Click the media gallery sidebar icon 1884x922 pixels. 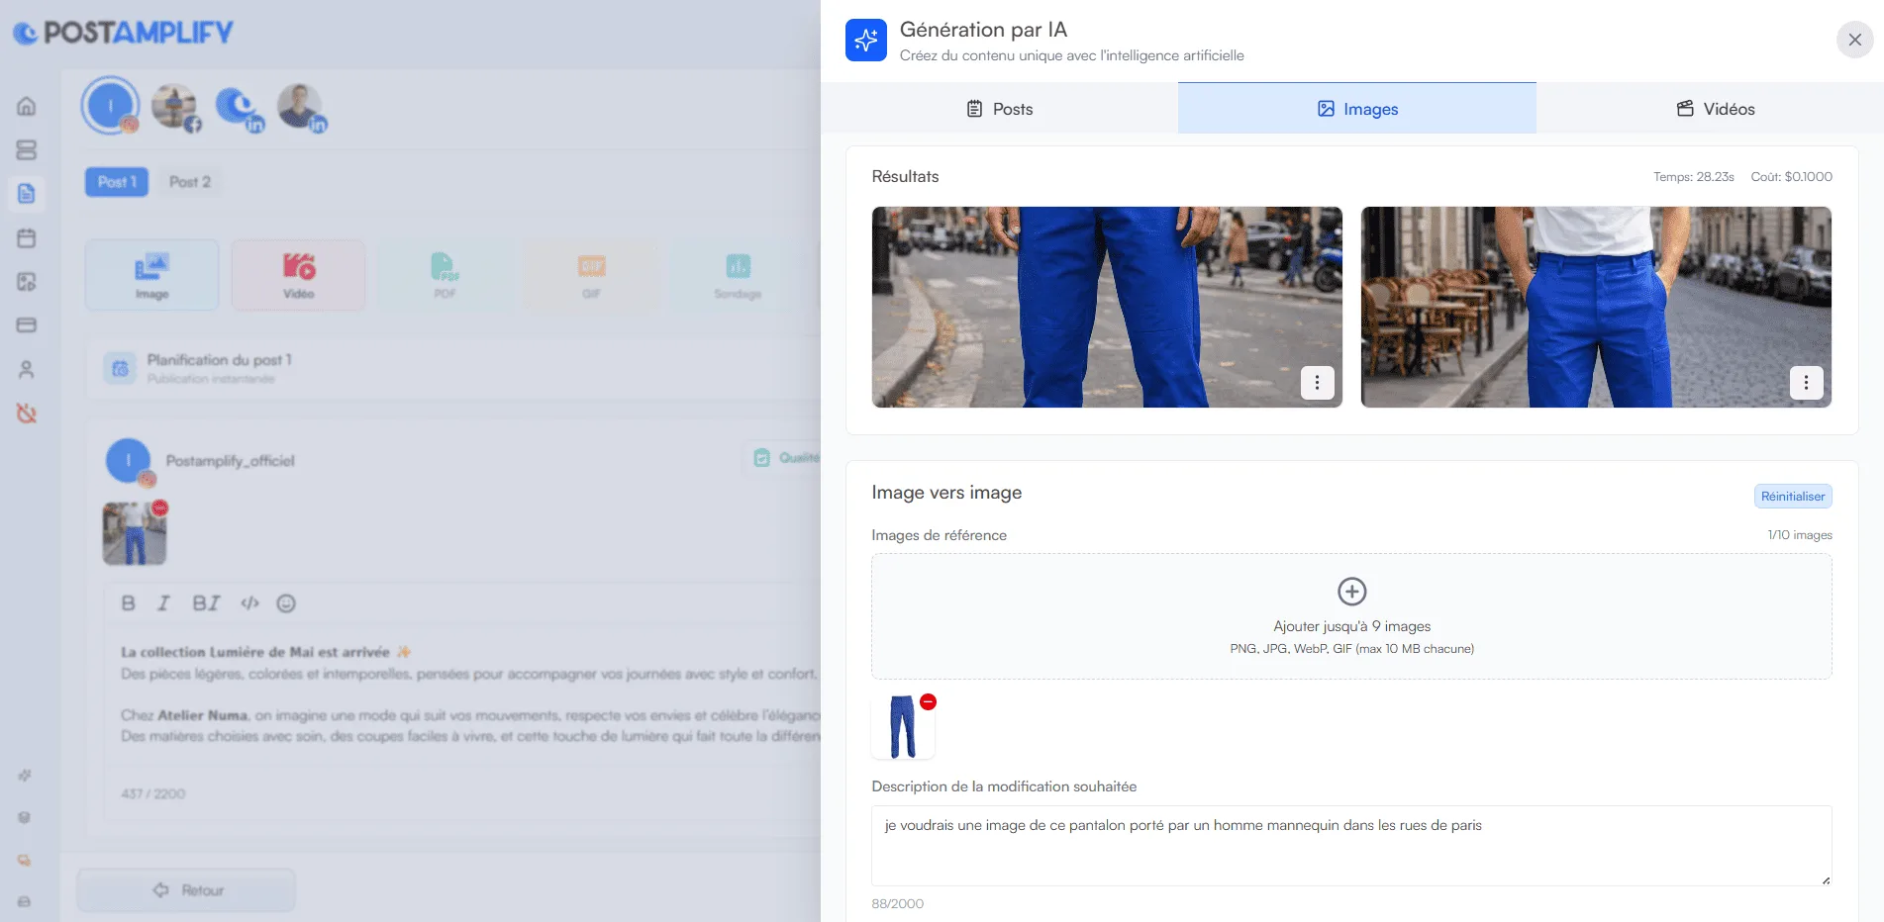pyautogui.click(x=27, y=282)
